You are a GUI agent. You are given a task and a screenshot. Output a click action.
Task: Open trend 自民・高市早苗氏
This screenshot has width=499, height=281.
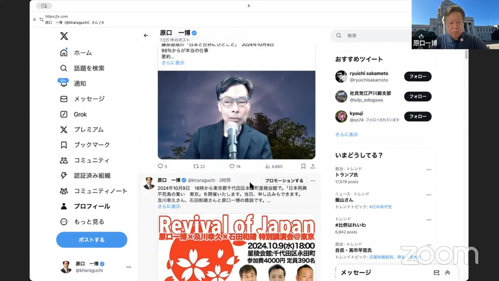pos(353,250)
